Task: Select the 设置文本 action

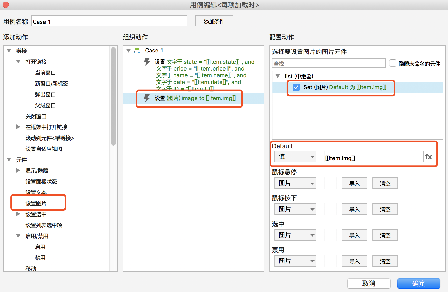Action: (36, 192)
